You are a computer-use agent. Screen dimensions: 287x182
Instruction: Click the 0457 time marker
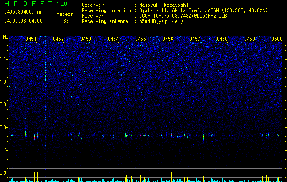point(195,39)
